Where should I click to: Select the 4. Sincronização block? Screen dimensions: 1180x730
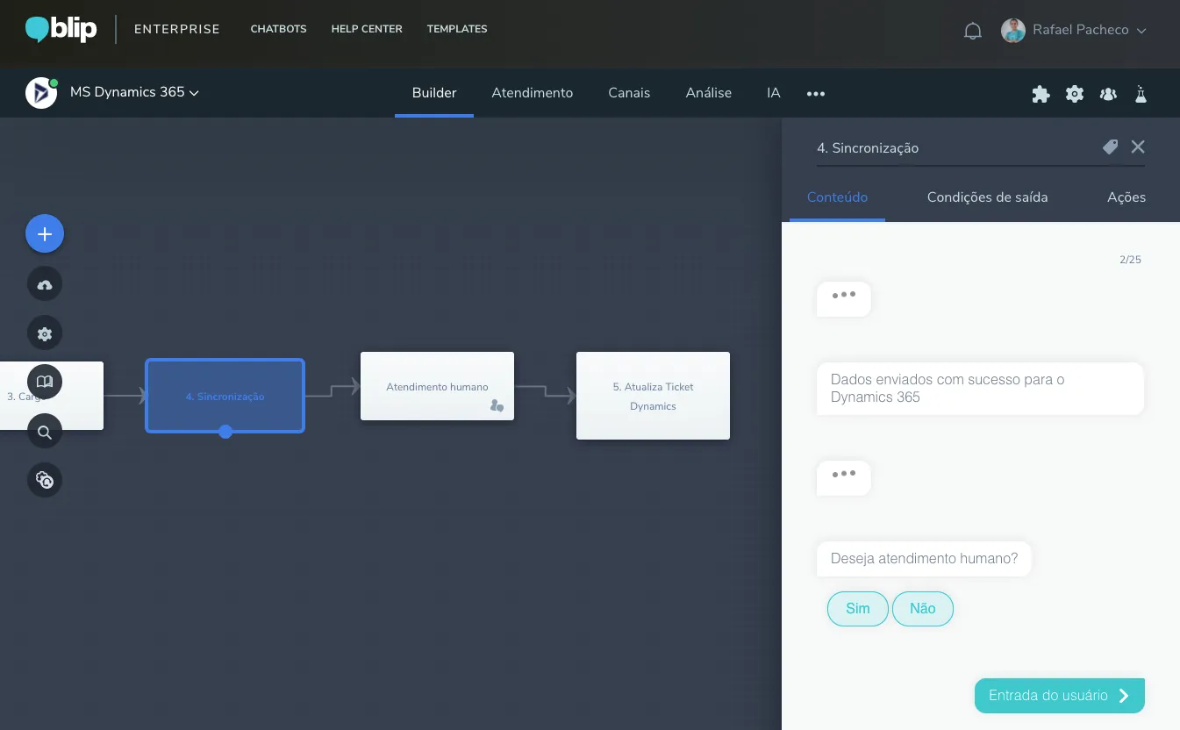pos(225,396)
